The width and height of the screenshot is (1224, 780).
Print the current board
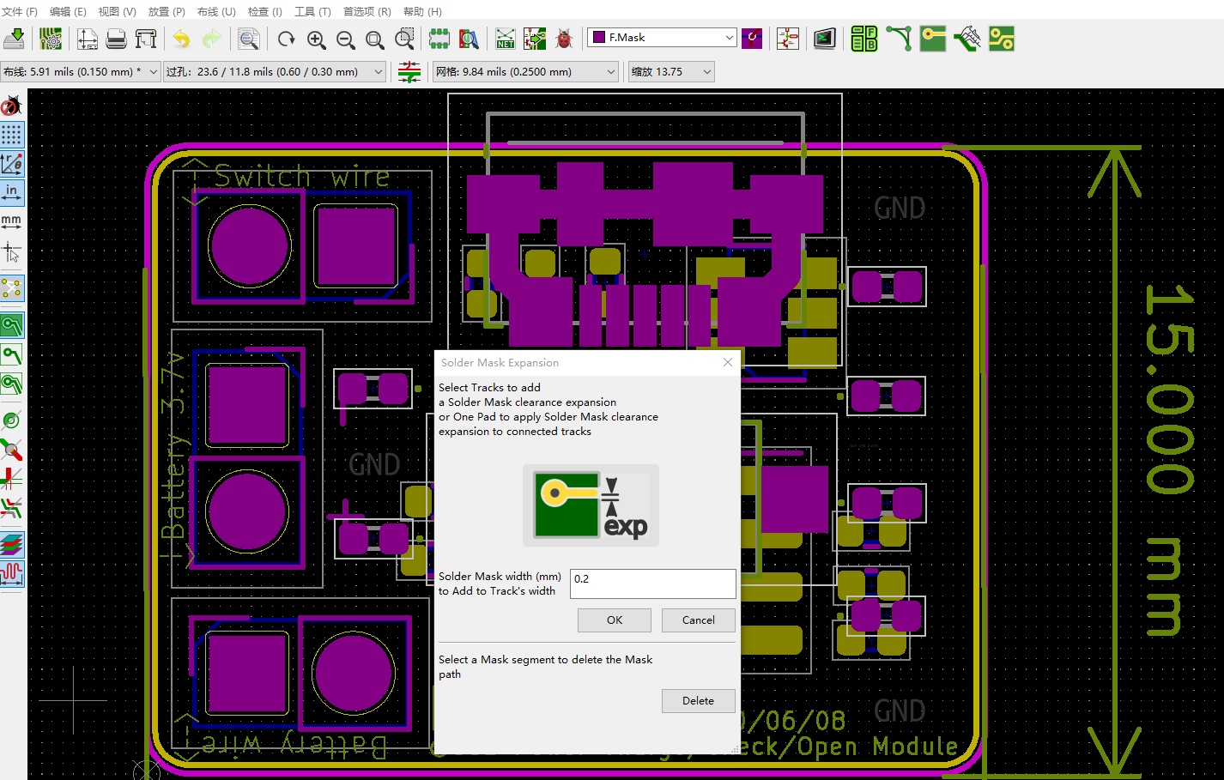point(117,39)
